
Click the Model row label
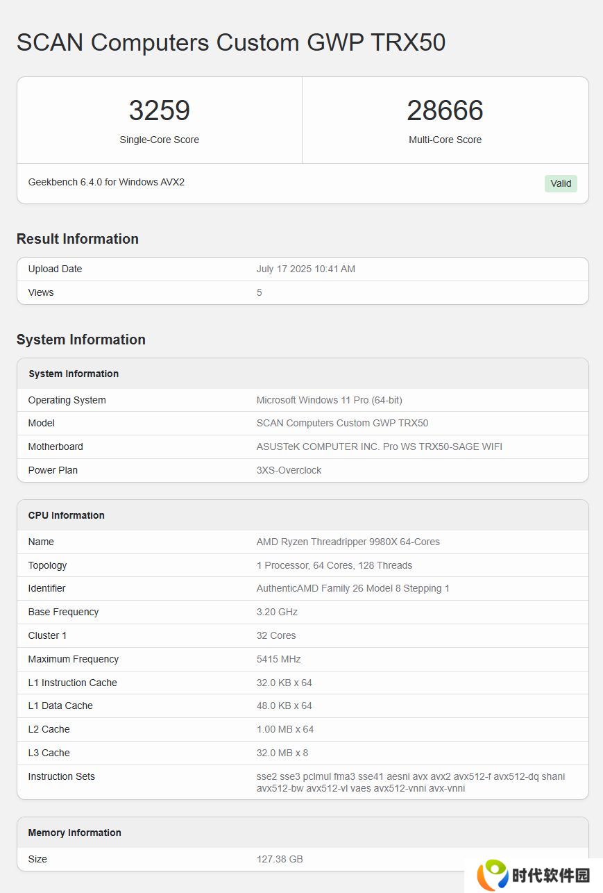coord(42,423)
